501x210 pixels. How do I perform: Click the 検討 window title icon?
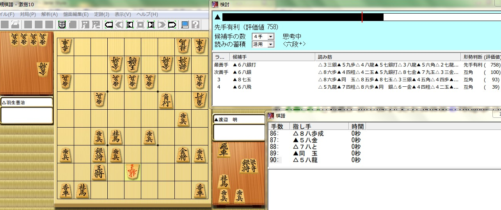(215, 4)
